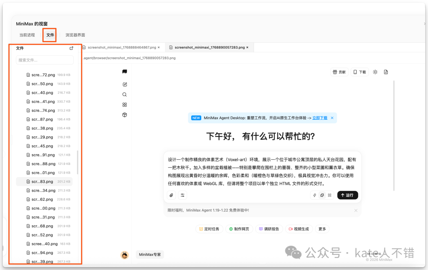The image size is (428, 270).
Task: Click the 3D box icon in sidebar
Action: 124,114
